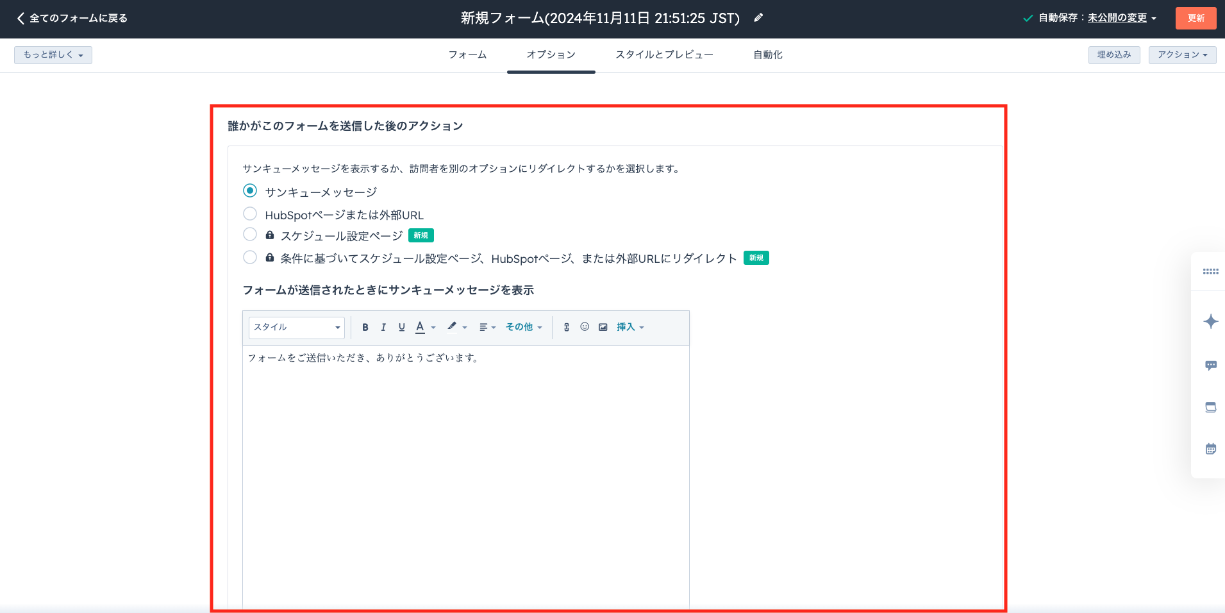This screenshot has width=1225, height=613.
Task: Click lock icon beside 条件に基づいて option
Action: [x=270, y=257]
